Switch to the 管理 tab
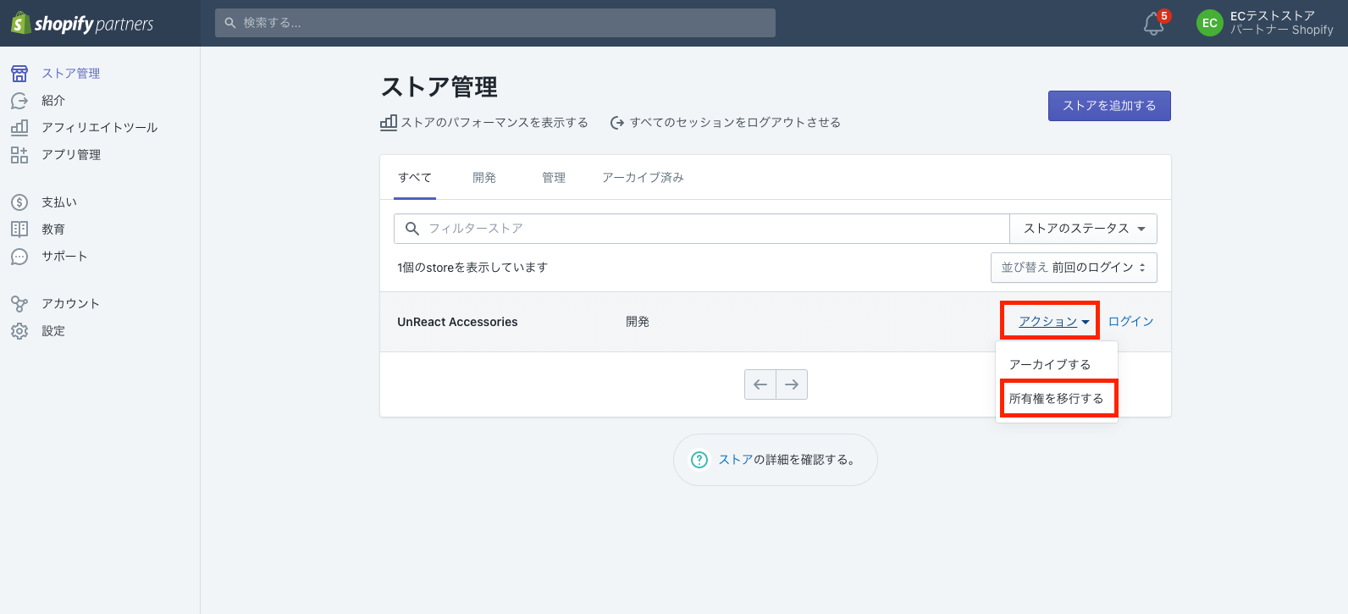Screen dimensions: 1348x614 (554, 178)
